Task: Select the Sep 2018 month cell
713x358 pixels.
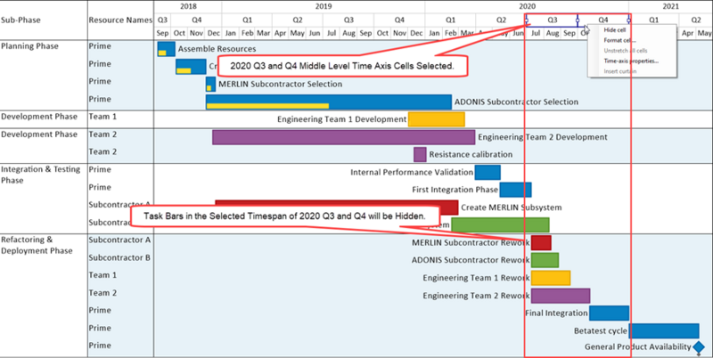Action: (163, 33)
